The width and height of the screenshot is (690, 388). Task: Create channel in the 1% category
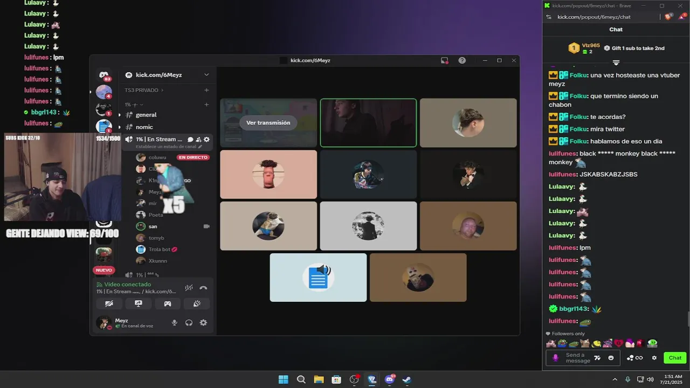(x=206, y=105)
